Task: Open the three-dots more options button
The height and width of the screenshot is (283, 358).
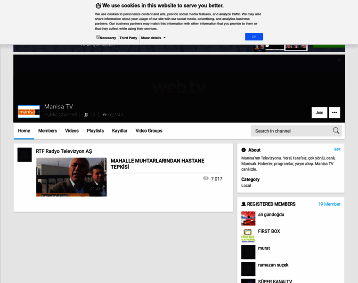Action: [334, 113]
